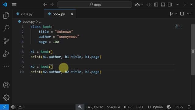Click print statement for b2 on line 10
The width and height of the screenshot is (195, 110).
[x=66, y=72]
